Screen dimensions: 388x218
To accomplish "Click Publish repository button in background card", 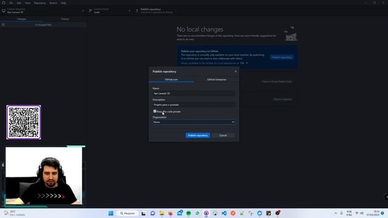I will tap(282, 58).
